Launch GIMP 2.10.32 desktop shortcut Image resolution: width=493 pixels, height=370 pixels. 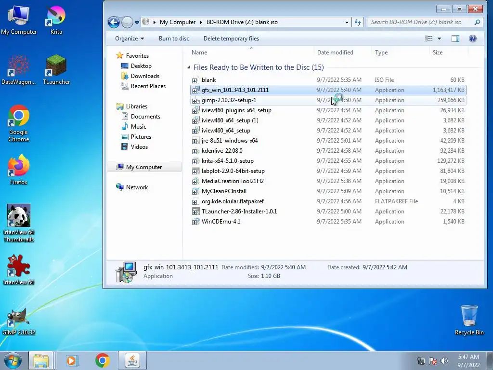click(19, 320)
